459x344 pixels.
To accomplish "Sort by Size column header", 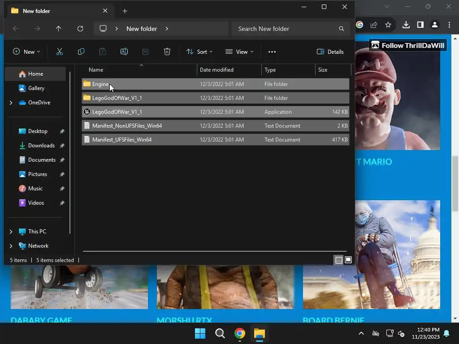I will tap(333, 70).
